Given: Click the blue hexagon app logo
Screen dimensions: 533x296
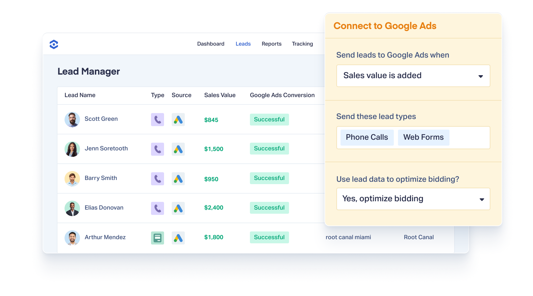Looking at the screenshot, I should click(x=54, y=44).
